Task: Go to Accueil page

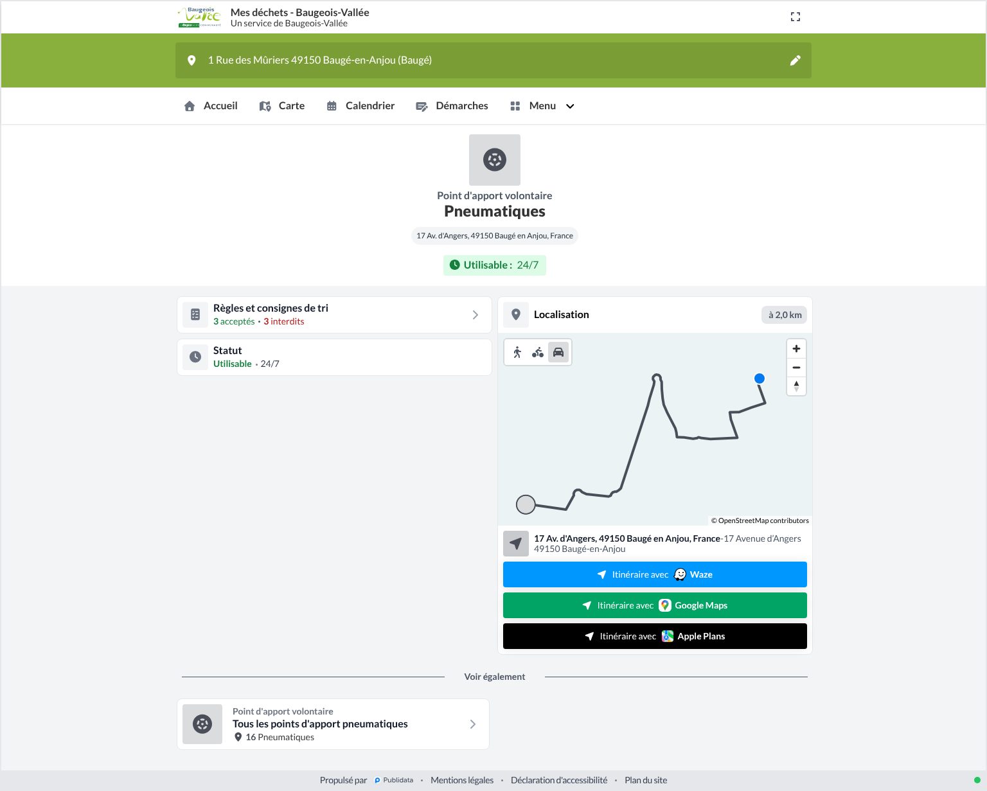Action: click(211, 106)
